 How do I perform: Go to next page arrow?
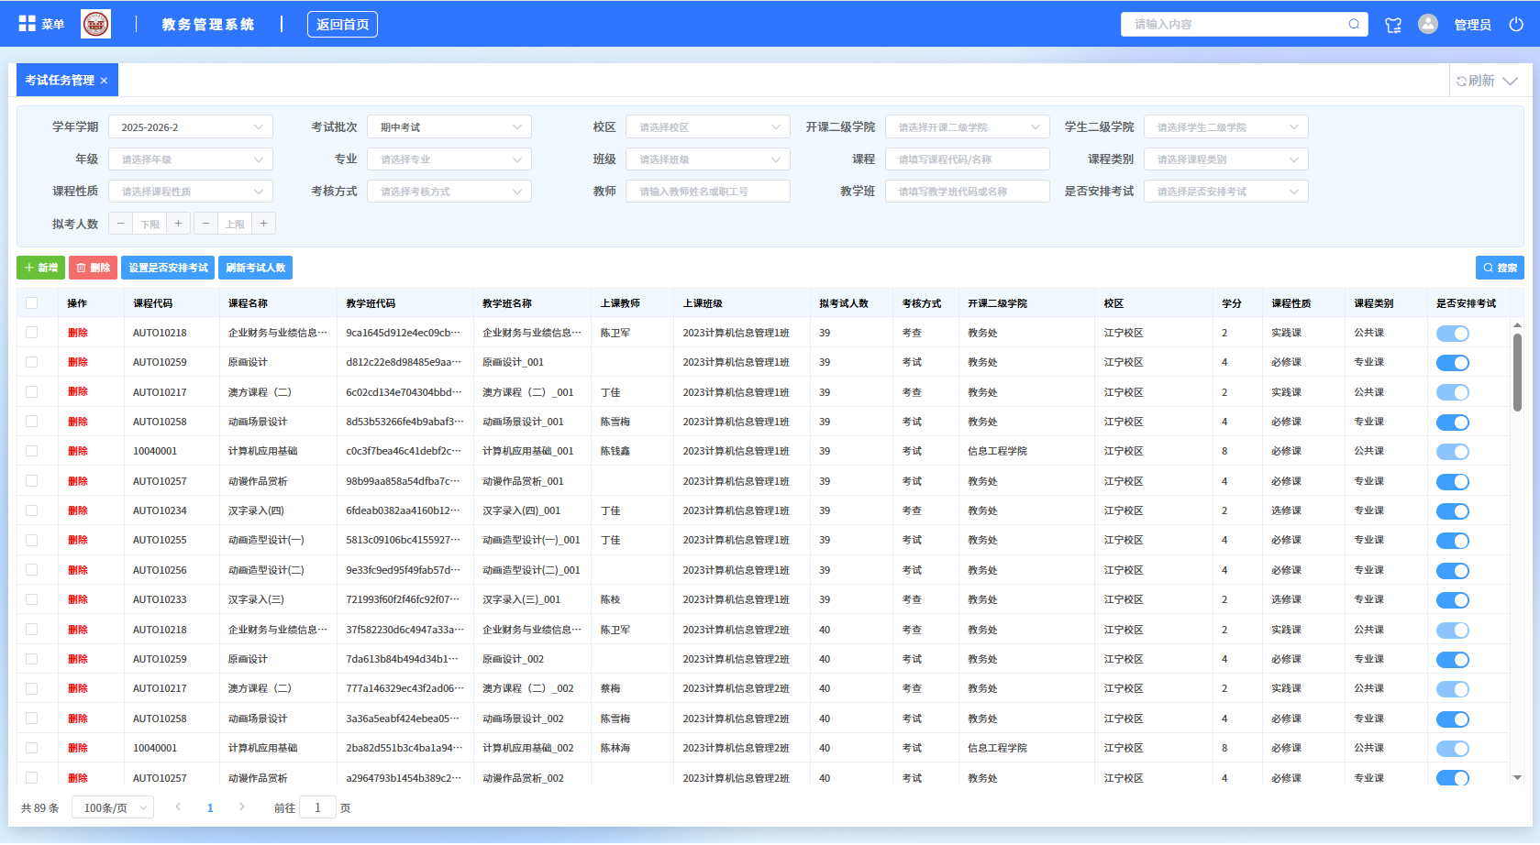(x=242, y=807)
